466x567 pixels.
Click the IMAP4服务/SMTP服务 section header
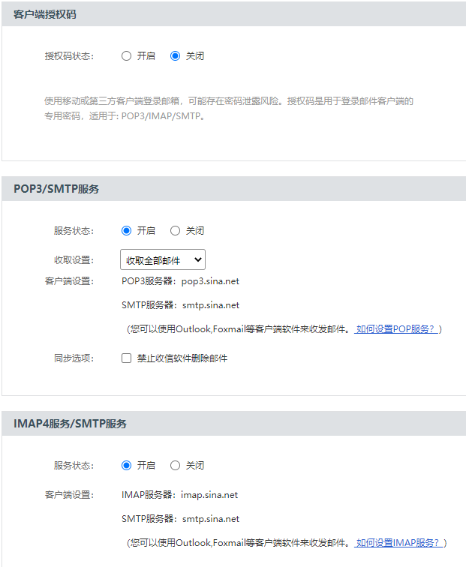(x=70, y=424)
